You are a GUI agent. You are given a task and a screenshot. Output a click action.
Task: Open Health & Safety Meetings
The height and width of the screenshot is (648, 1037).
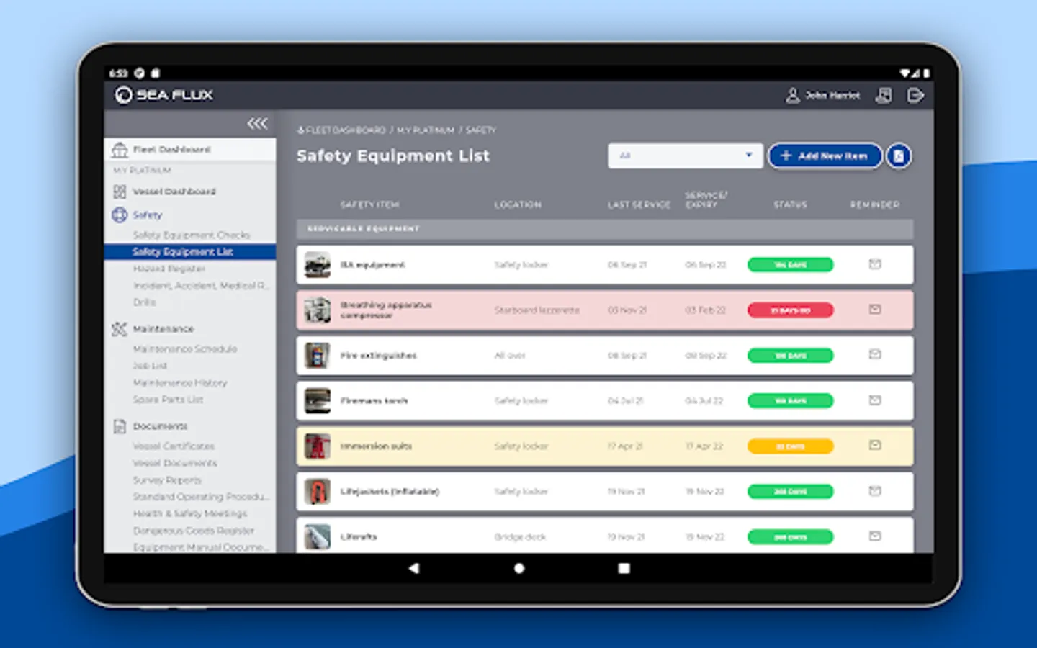(190, 513)
